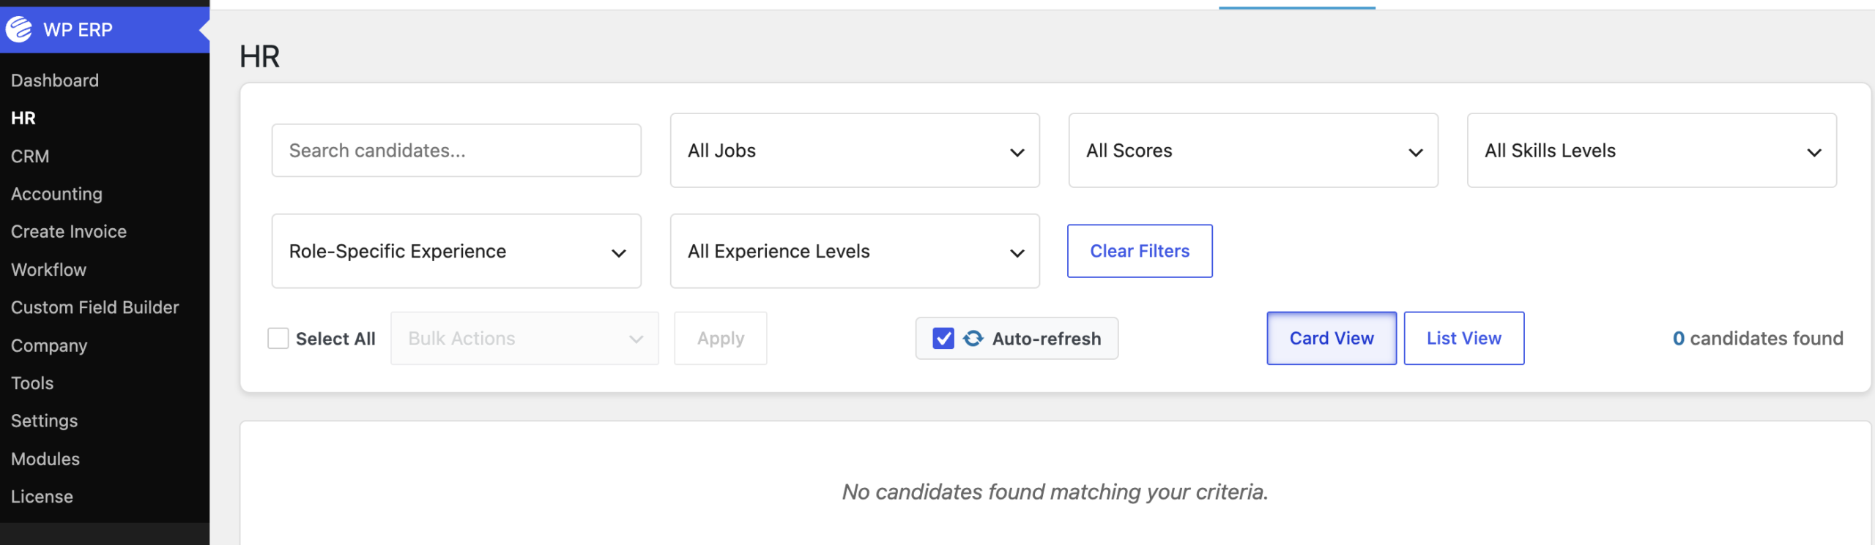Click the Clear Filters button
The image size is (1875, 545).
click(1140, 251)
